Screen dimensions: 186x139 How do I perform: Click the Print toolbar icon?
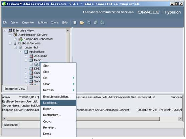coord(95,22)
